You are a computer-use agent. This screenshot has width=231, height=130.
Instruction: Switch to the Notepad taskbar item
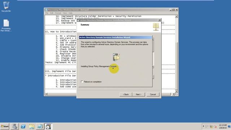tap(40, 126)
